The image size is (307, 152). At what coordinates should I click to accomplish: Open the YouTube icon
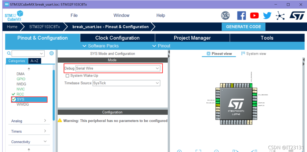pyautogui.click(x=254, y=16)
